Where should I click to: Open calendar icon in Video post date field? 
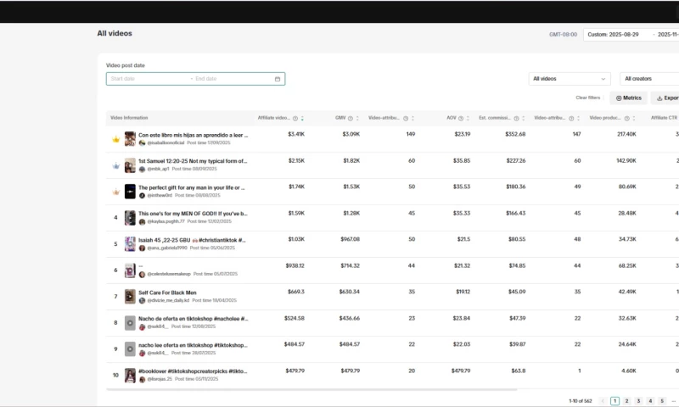pos(278,79)
